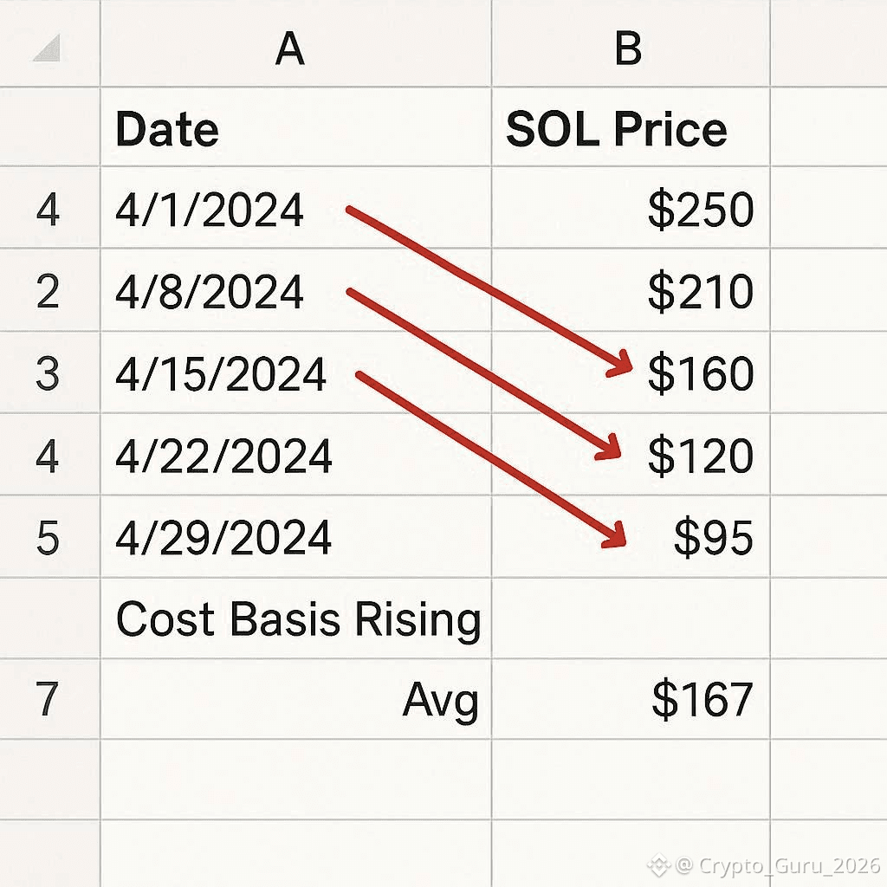Click the $210 price cell
The width and height of the screenshot is (887, 887).
[x=701, y=292]
